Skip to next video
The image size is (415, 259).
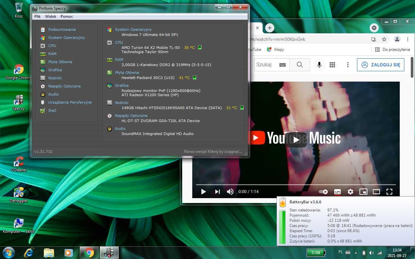[x=217, y=192]
